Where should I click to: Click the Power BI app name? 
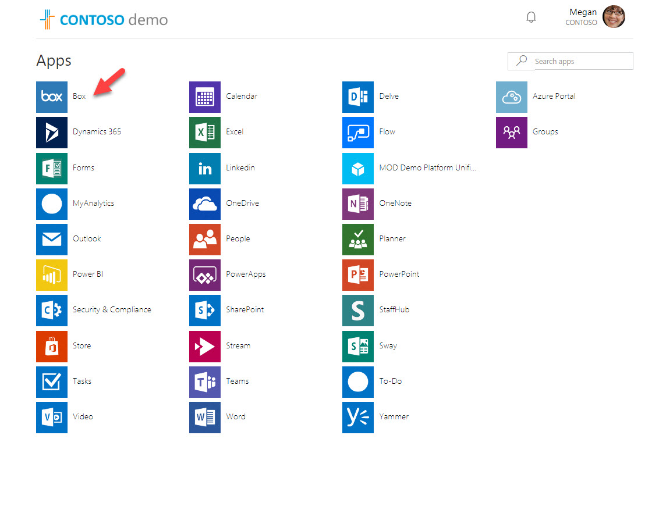(88, 274)
